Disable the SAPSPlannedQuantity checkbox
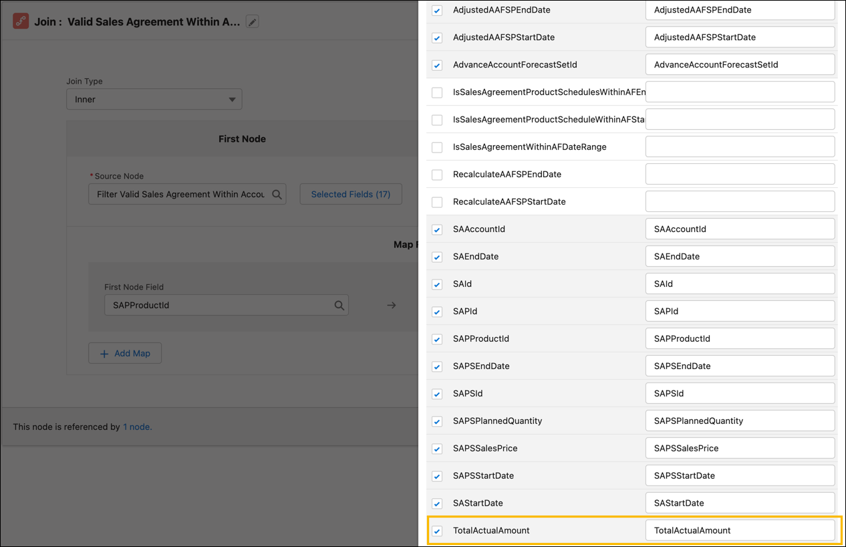Image resolution: width=846 pixels, height=547 pixels. coord(437,421)
